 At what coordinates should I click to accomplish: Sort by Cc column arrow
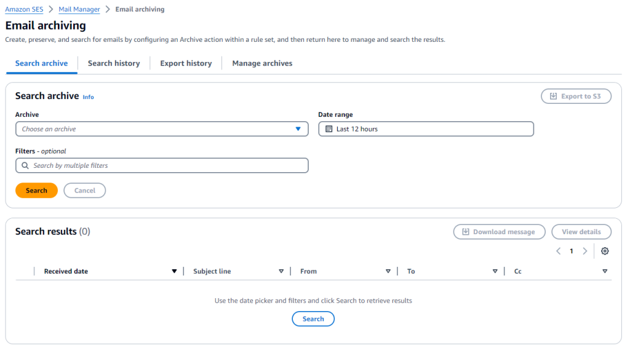(605, 271)
